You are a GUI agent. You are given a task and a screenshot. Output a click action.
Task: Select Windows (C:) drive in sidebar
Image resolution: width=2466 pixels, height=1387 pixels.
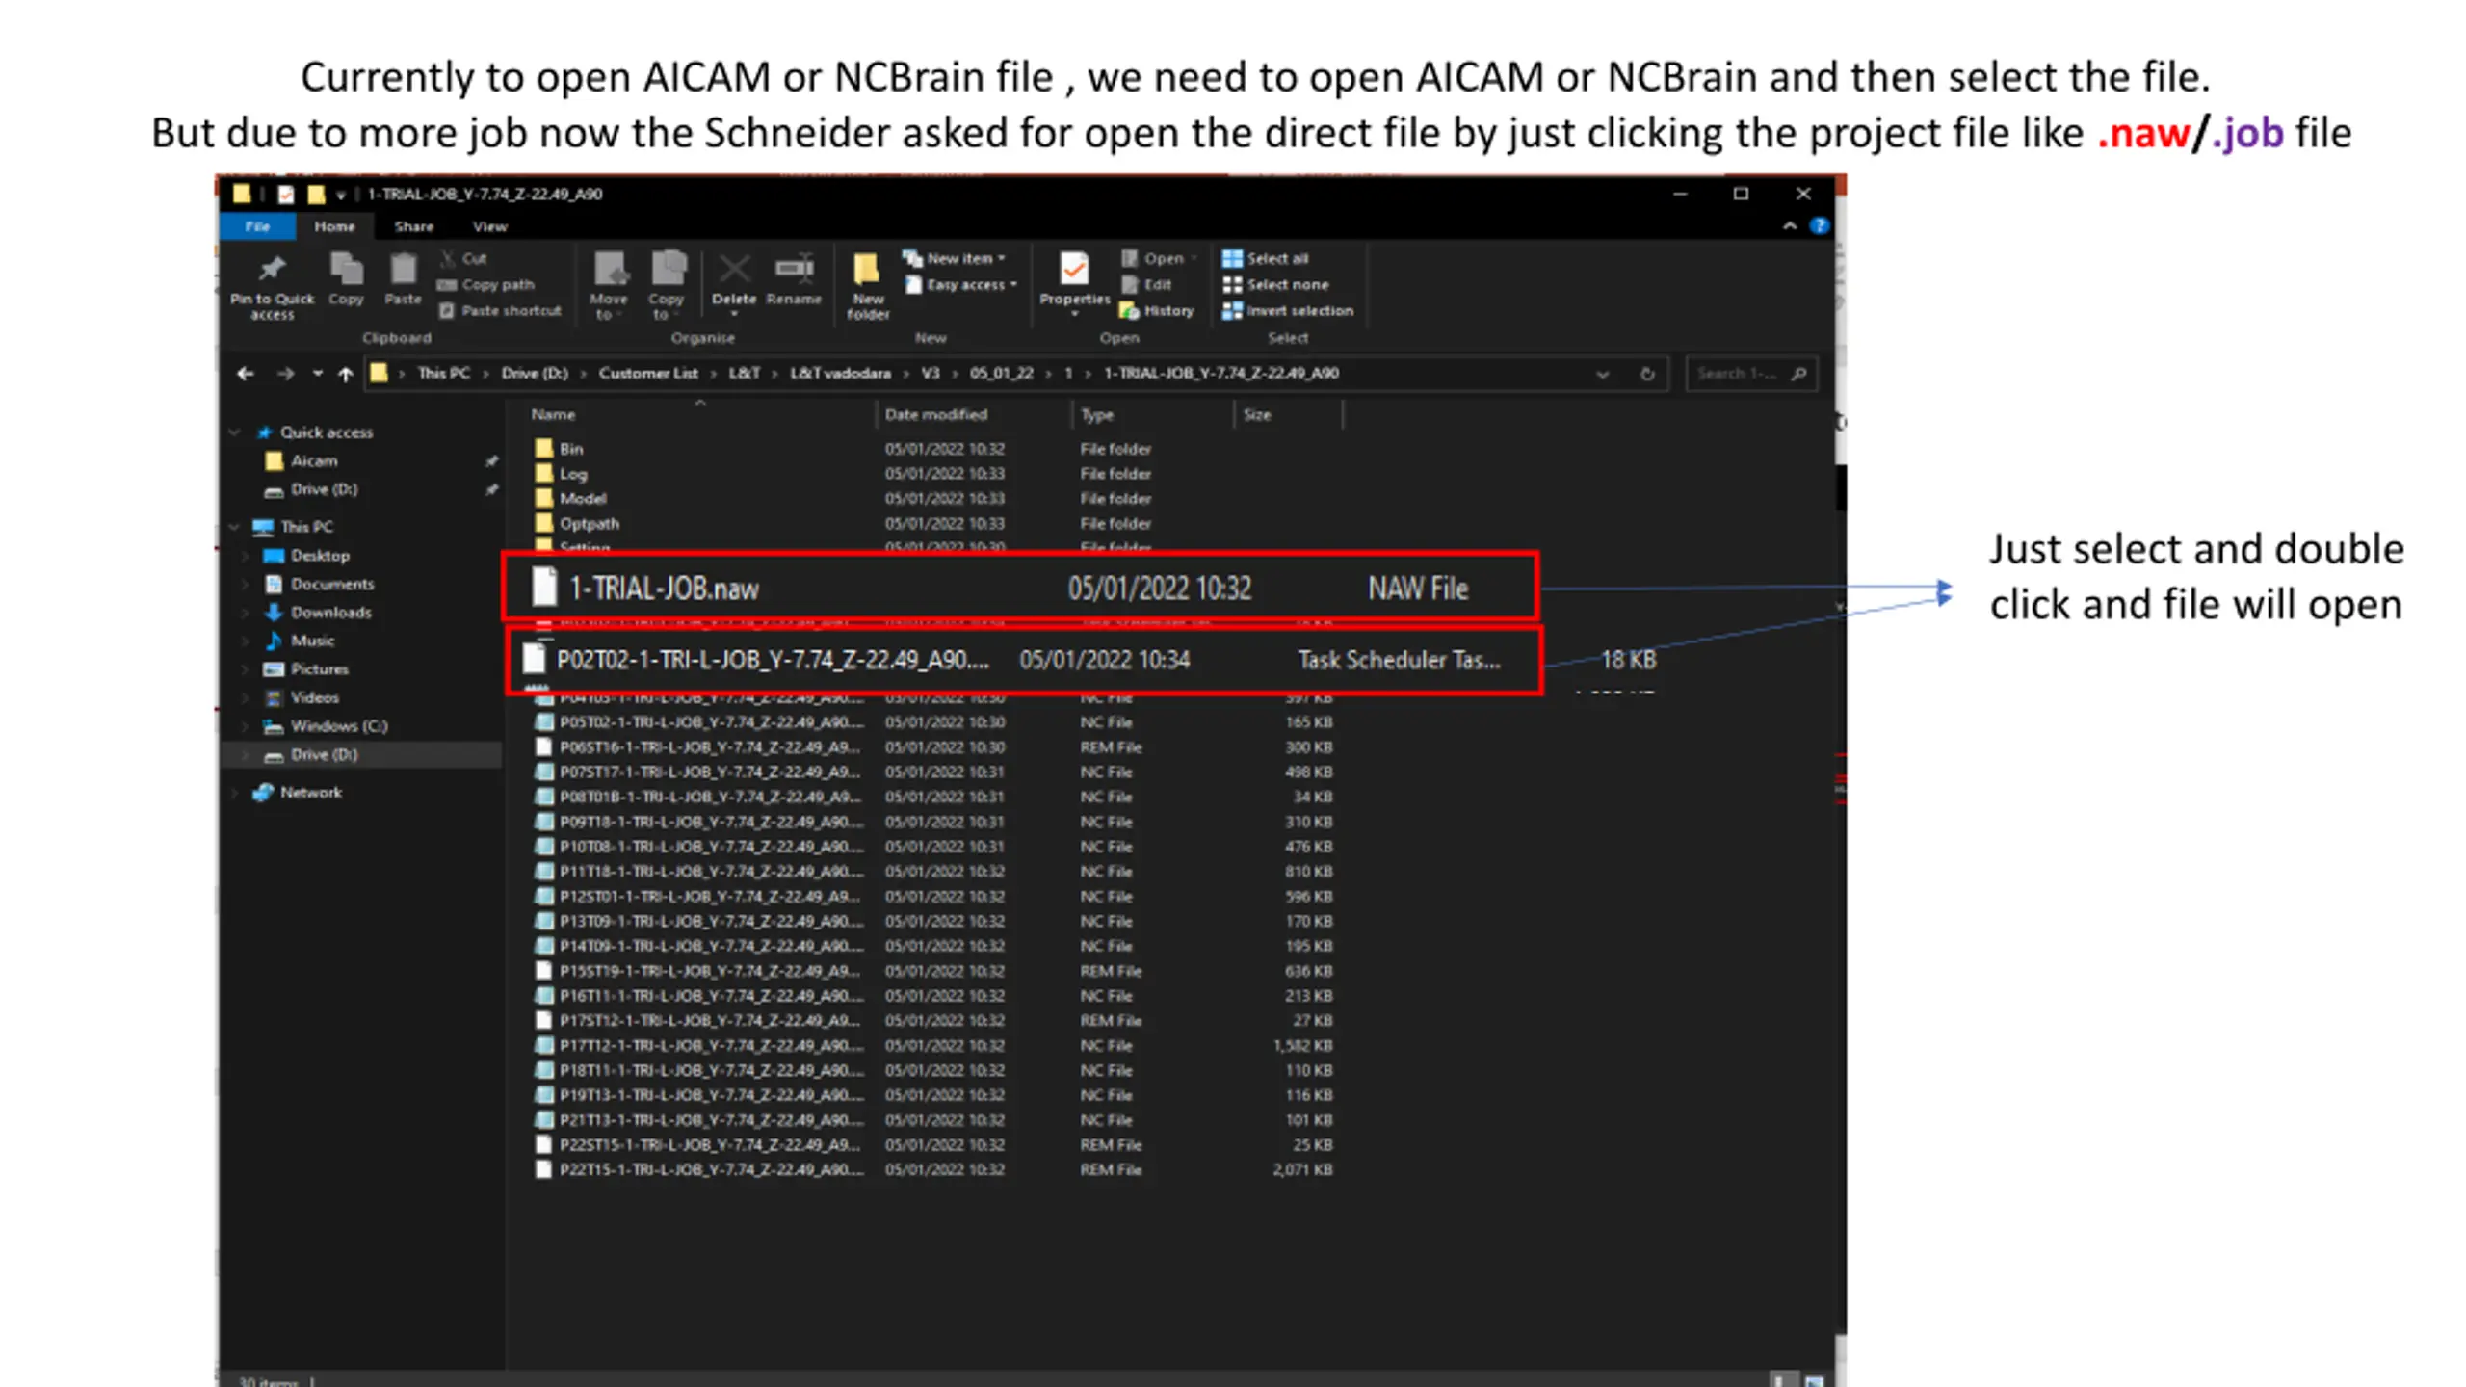pyautogui.click(x=338, y=725)
